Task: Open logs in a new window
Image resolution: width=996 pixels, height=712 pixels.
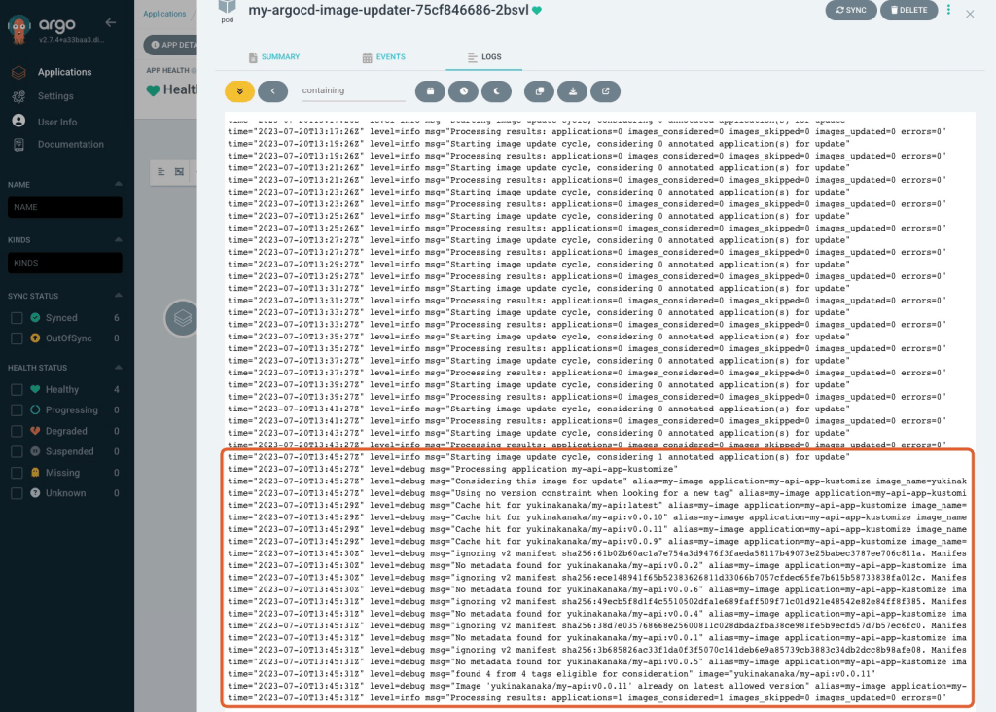Action: 605,90
